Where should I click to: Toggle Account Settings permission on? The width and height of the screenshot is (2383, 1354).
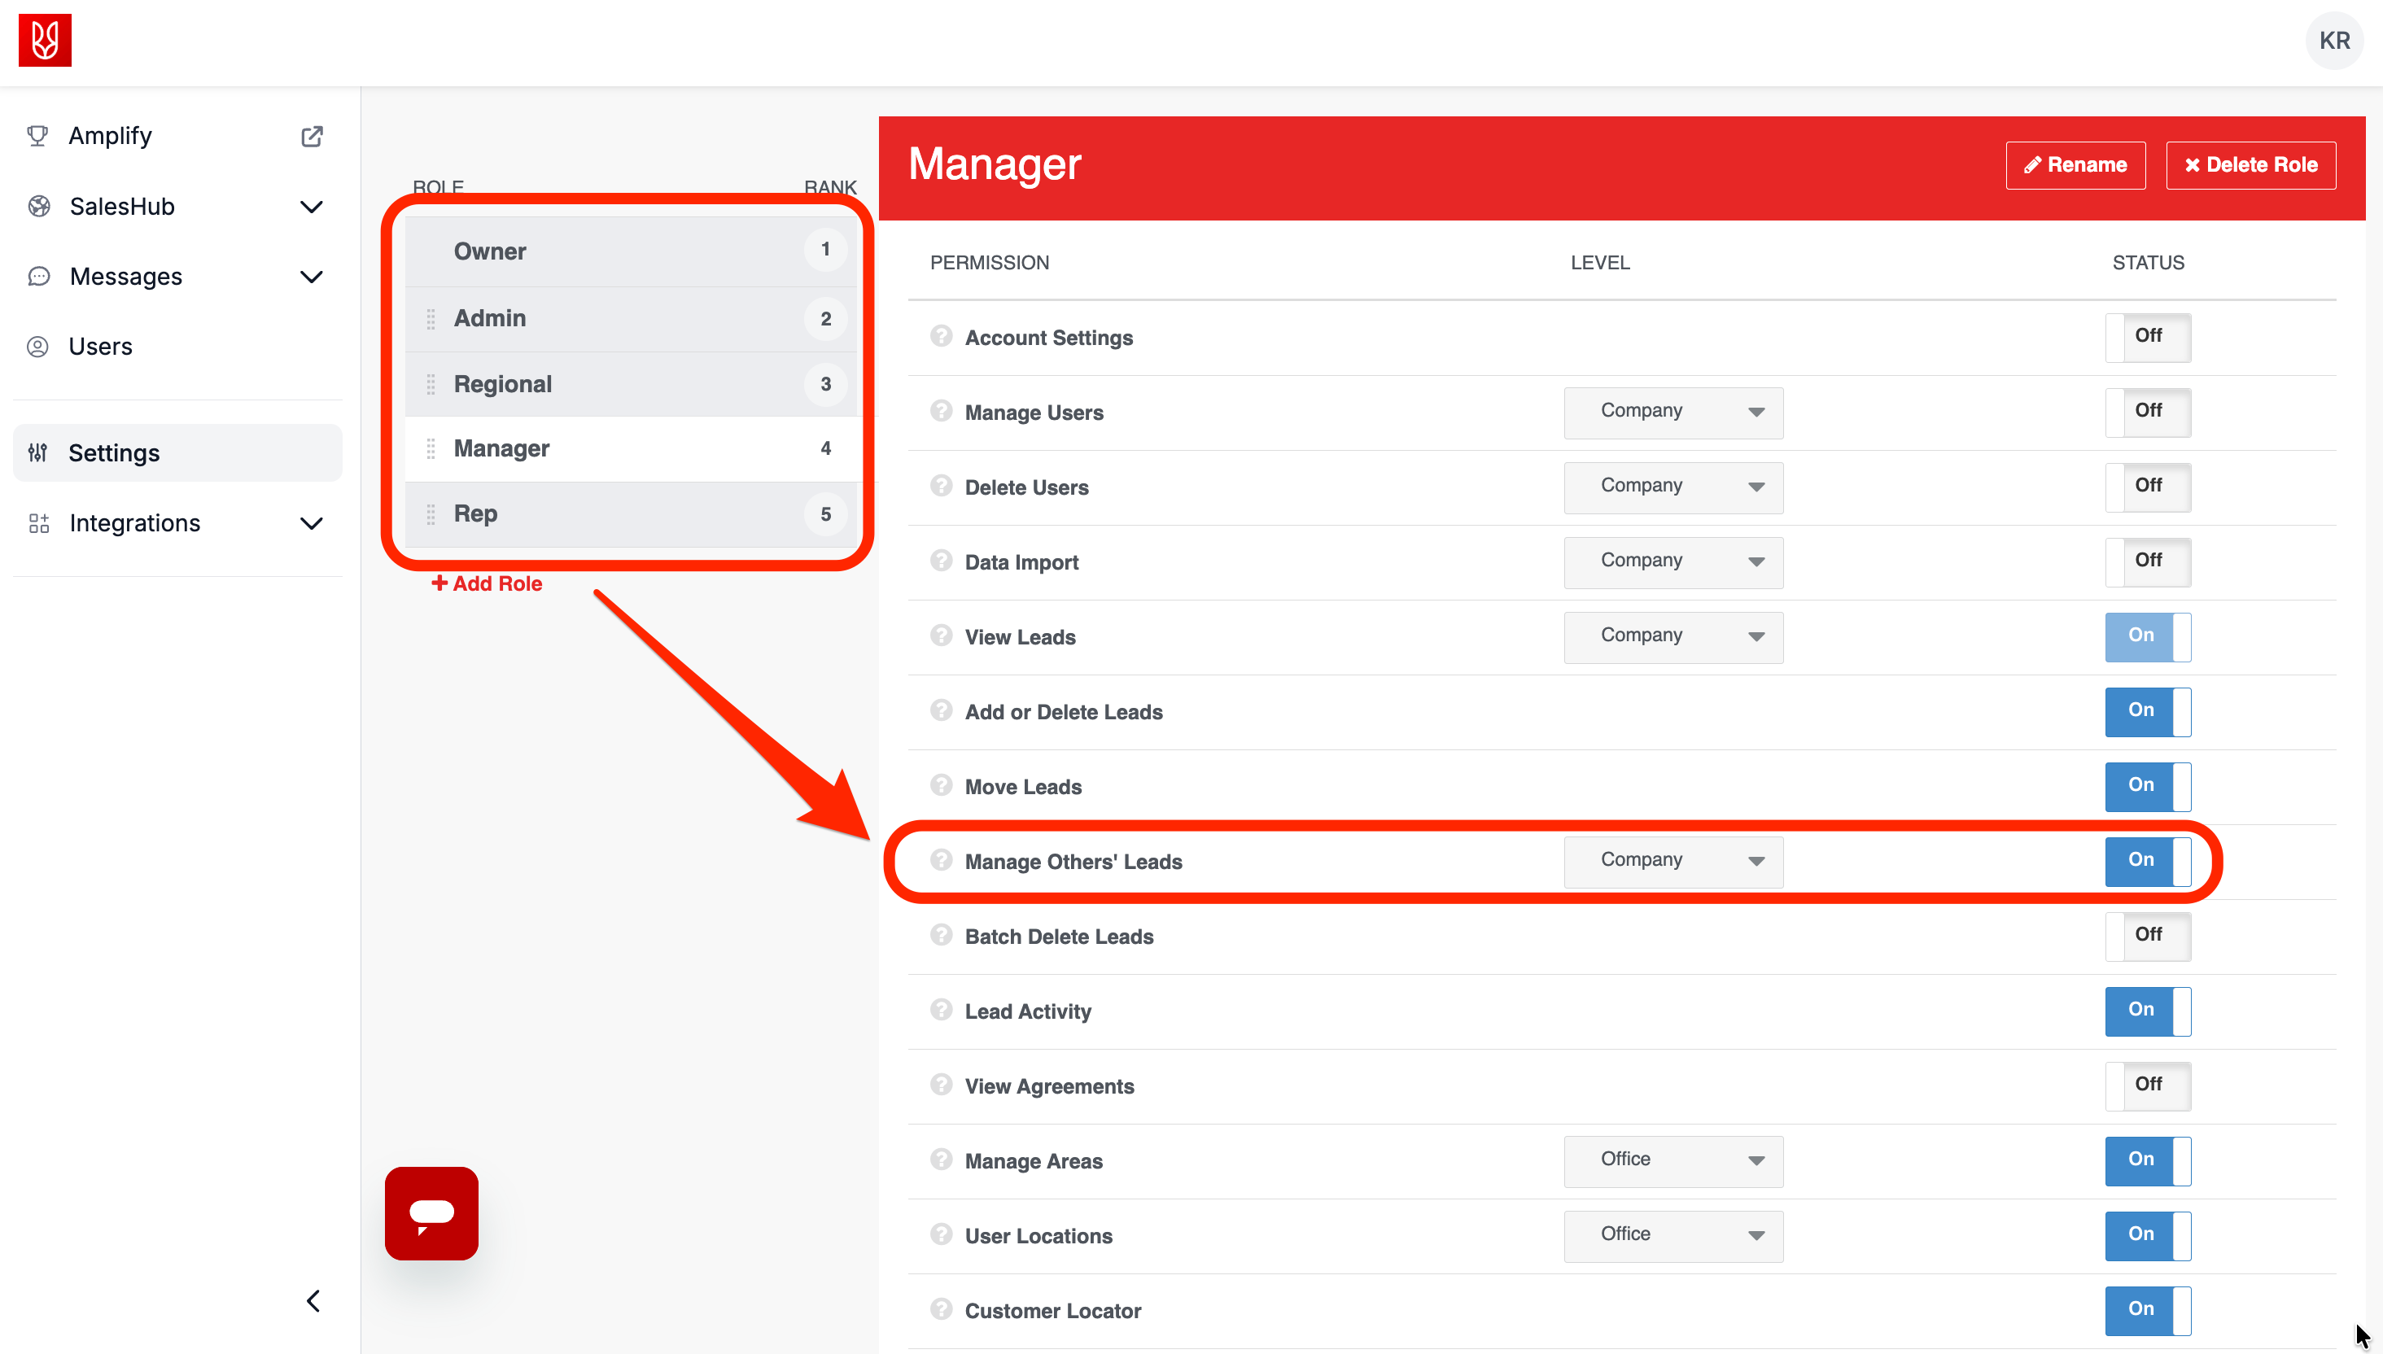[2147, 337]
